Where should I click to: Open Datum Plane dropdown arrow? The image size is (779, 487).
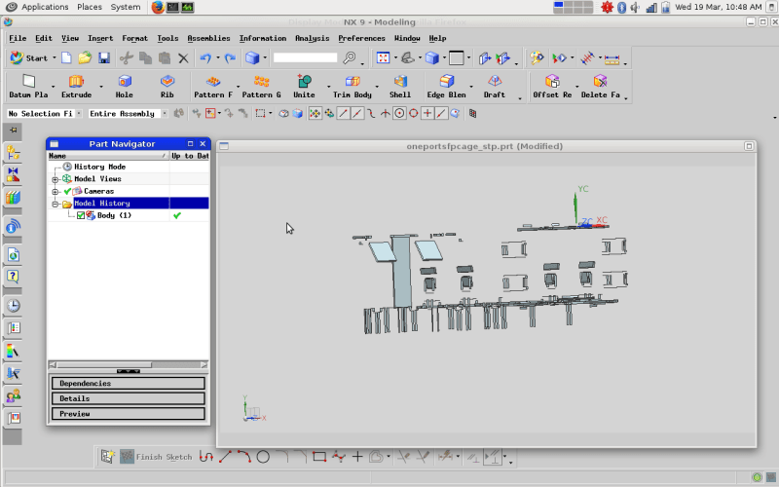tap(54, 87)
